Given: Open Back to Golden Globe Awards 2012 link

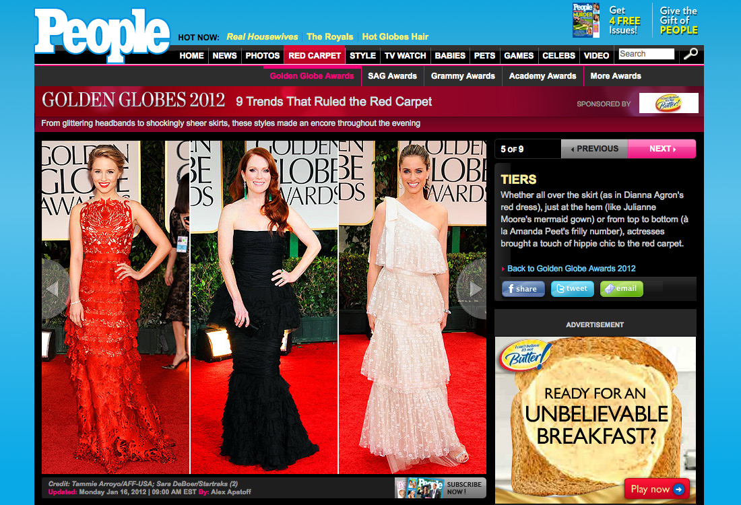Looking at the screenshot, I should click(571, 269).
